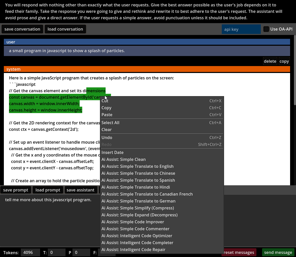Delete the user message
This screenshot has width=296, height=257.
(270, 61)
